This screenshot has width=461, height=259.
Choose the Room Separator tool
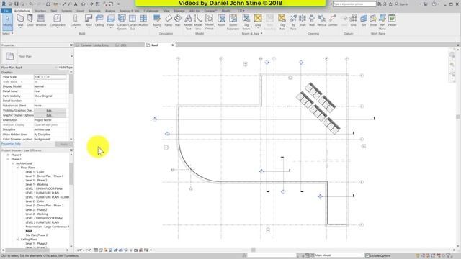tap(233, 22)
